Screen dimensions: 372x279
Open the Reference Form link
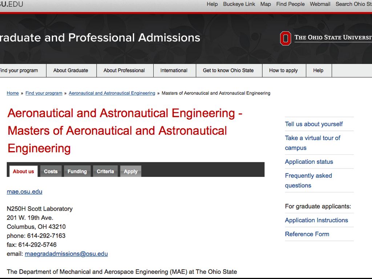click(307, 234)
